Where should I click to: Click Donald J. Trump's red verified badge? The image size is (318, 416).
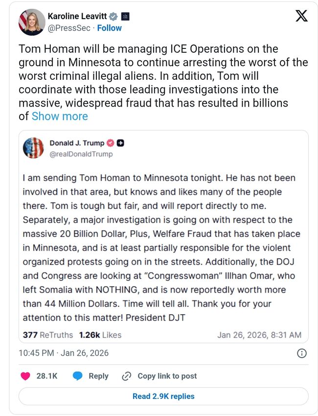(x=111, y=143)
